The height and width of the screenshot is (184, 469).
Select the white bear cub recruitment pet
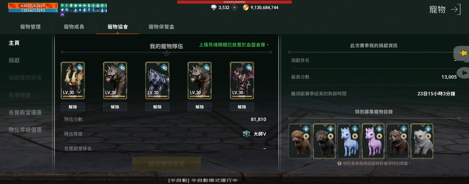(422, 141)
